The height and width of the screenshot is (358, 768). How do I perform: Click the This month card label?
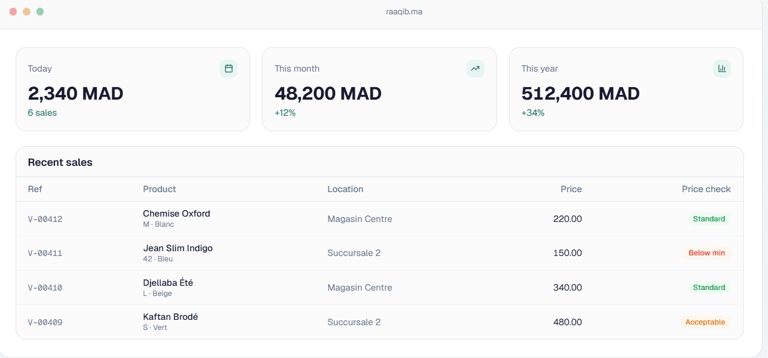coord(297,69)
